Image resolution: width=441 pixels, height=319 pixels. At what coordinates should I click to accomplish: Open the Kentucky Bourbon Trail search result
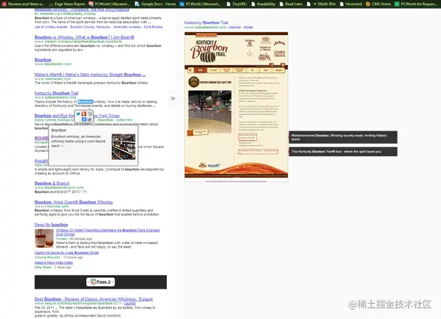(56, 93)
